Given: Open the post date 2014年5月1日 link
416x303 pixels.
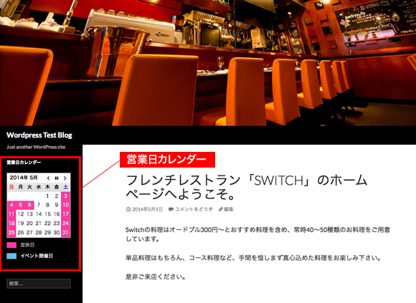Looking at the screenshot, I should pos(147,209).
